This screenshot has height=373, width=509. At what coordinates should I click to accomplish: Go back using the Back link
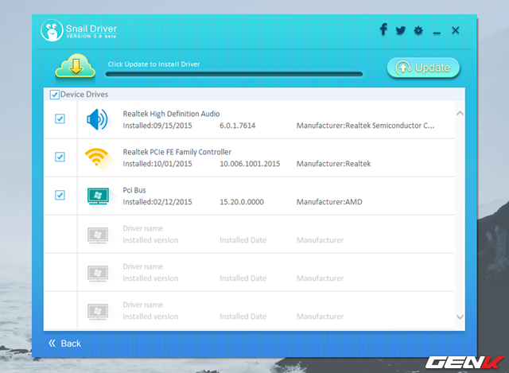click(x=64, y=344)
